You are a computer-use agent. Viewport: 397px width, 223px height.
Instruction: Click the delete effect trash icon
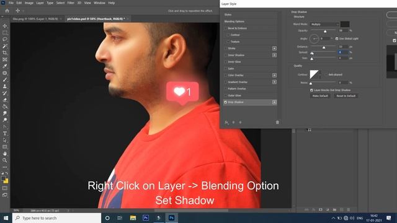pyautogui.click(x=277, y=123)
